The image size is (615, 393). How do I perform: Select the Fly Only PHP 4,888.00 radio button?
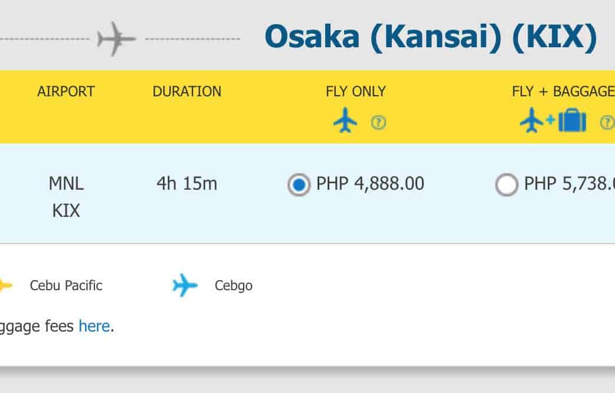pyautogui.click(x=299, y=185)
